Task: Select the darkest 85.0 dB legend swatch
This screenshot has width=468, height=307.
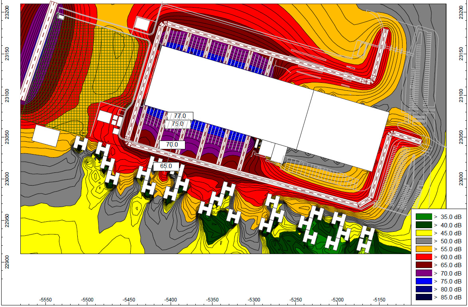Action: tap(423, 297)
